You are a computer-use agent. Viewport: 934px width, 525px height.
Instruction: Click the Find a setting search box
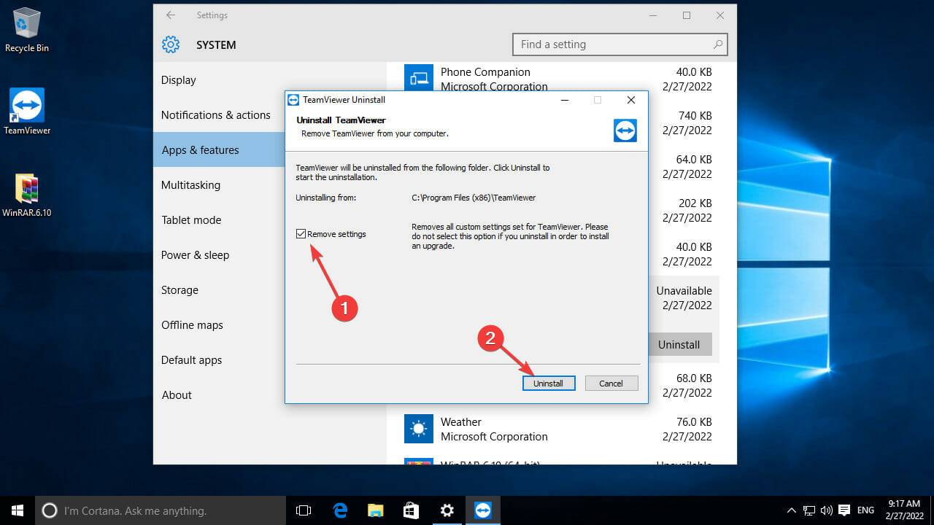620,44
